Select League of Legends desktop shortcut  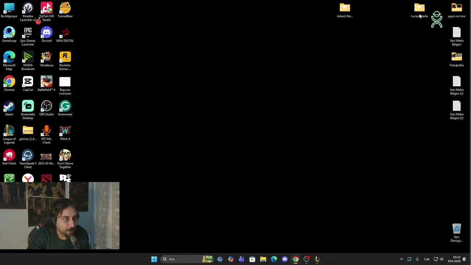pyautogui.click(x=9, y=134)
